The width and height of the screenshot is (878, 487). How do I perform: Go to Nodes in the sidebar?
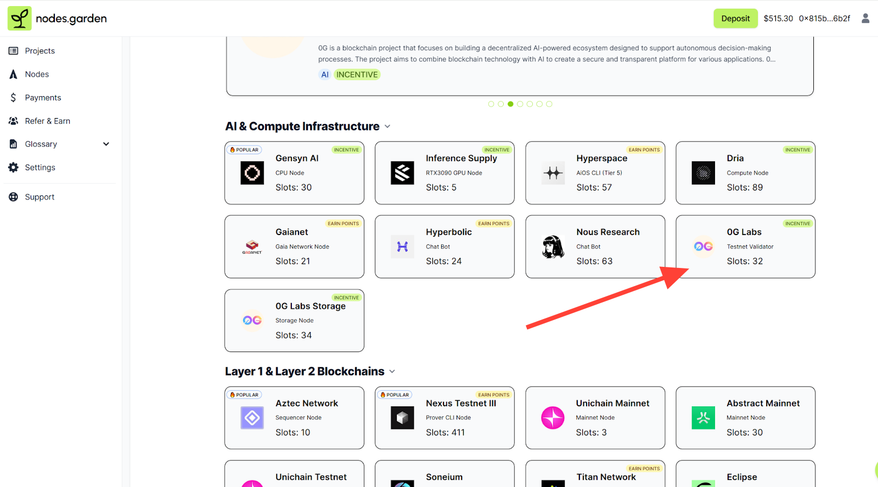click(x=37, y=74)
